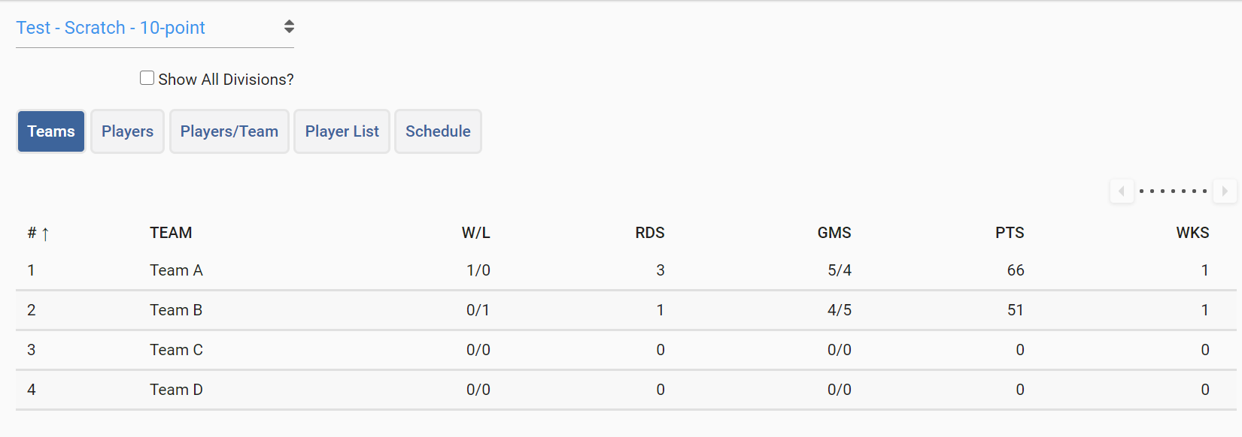This screenshot has width=1242, height=437.
Task: Select the second pagination dot
Action: tap(1150, 191)
